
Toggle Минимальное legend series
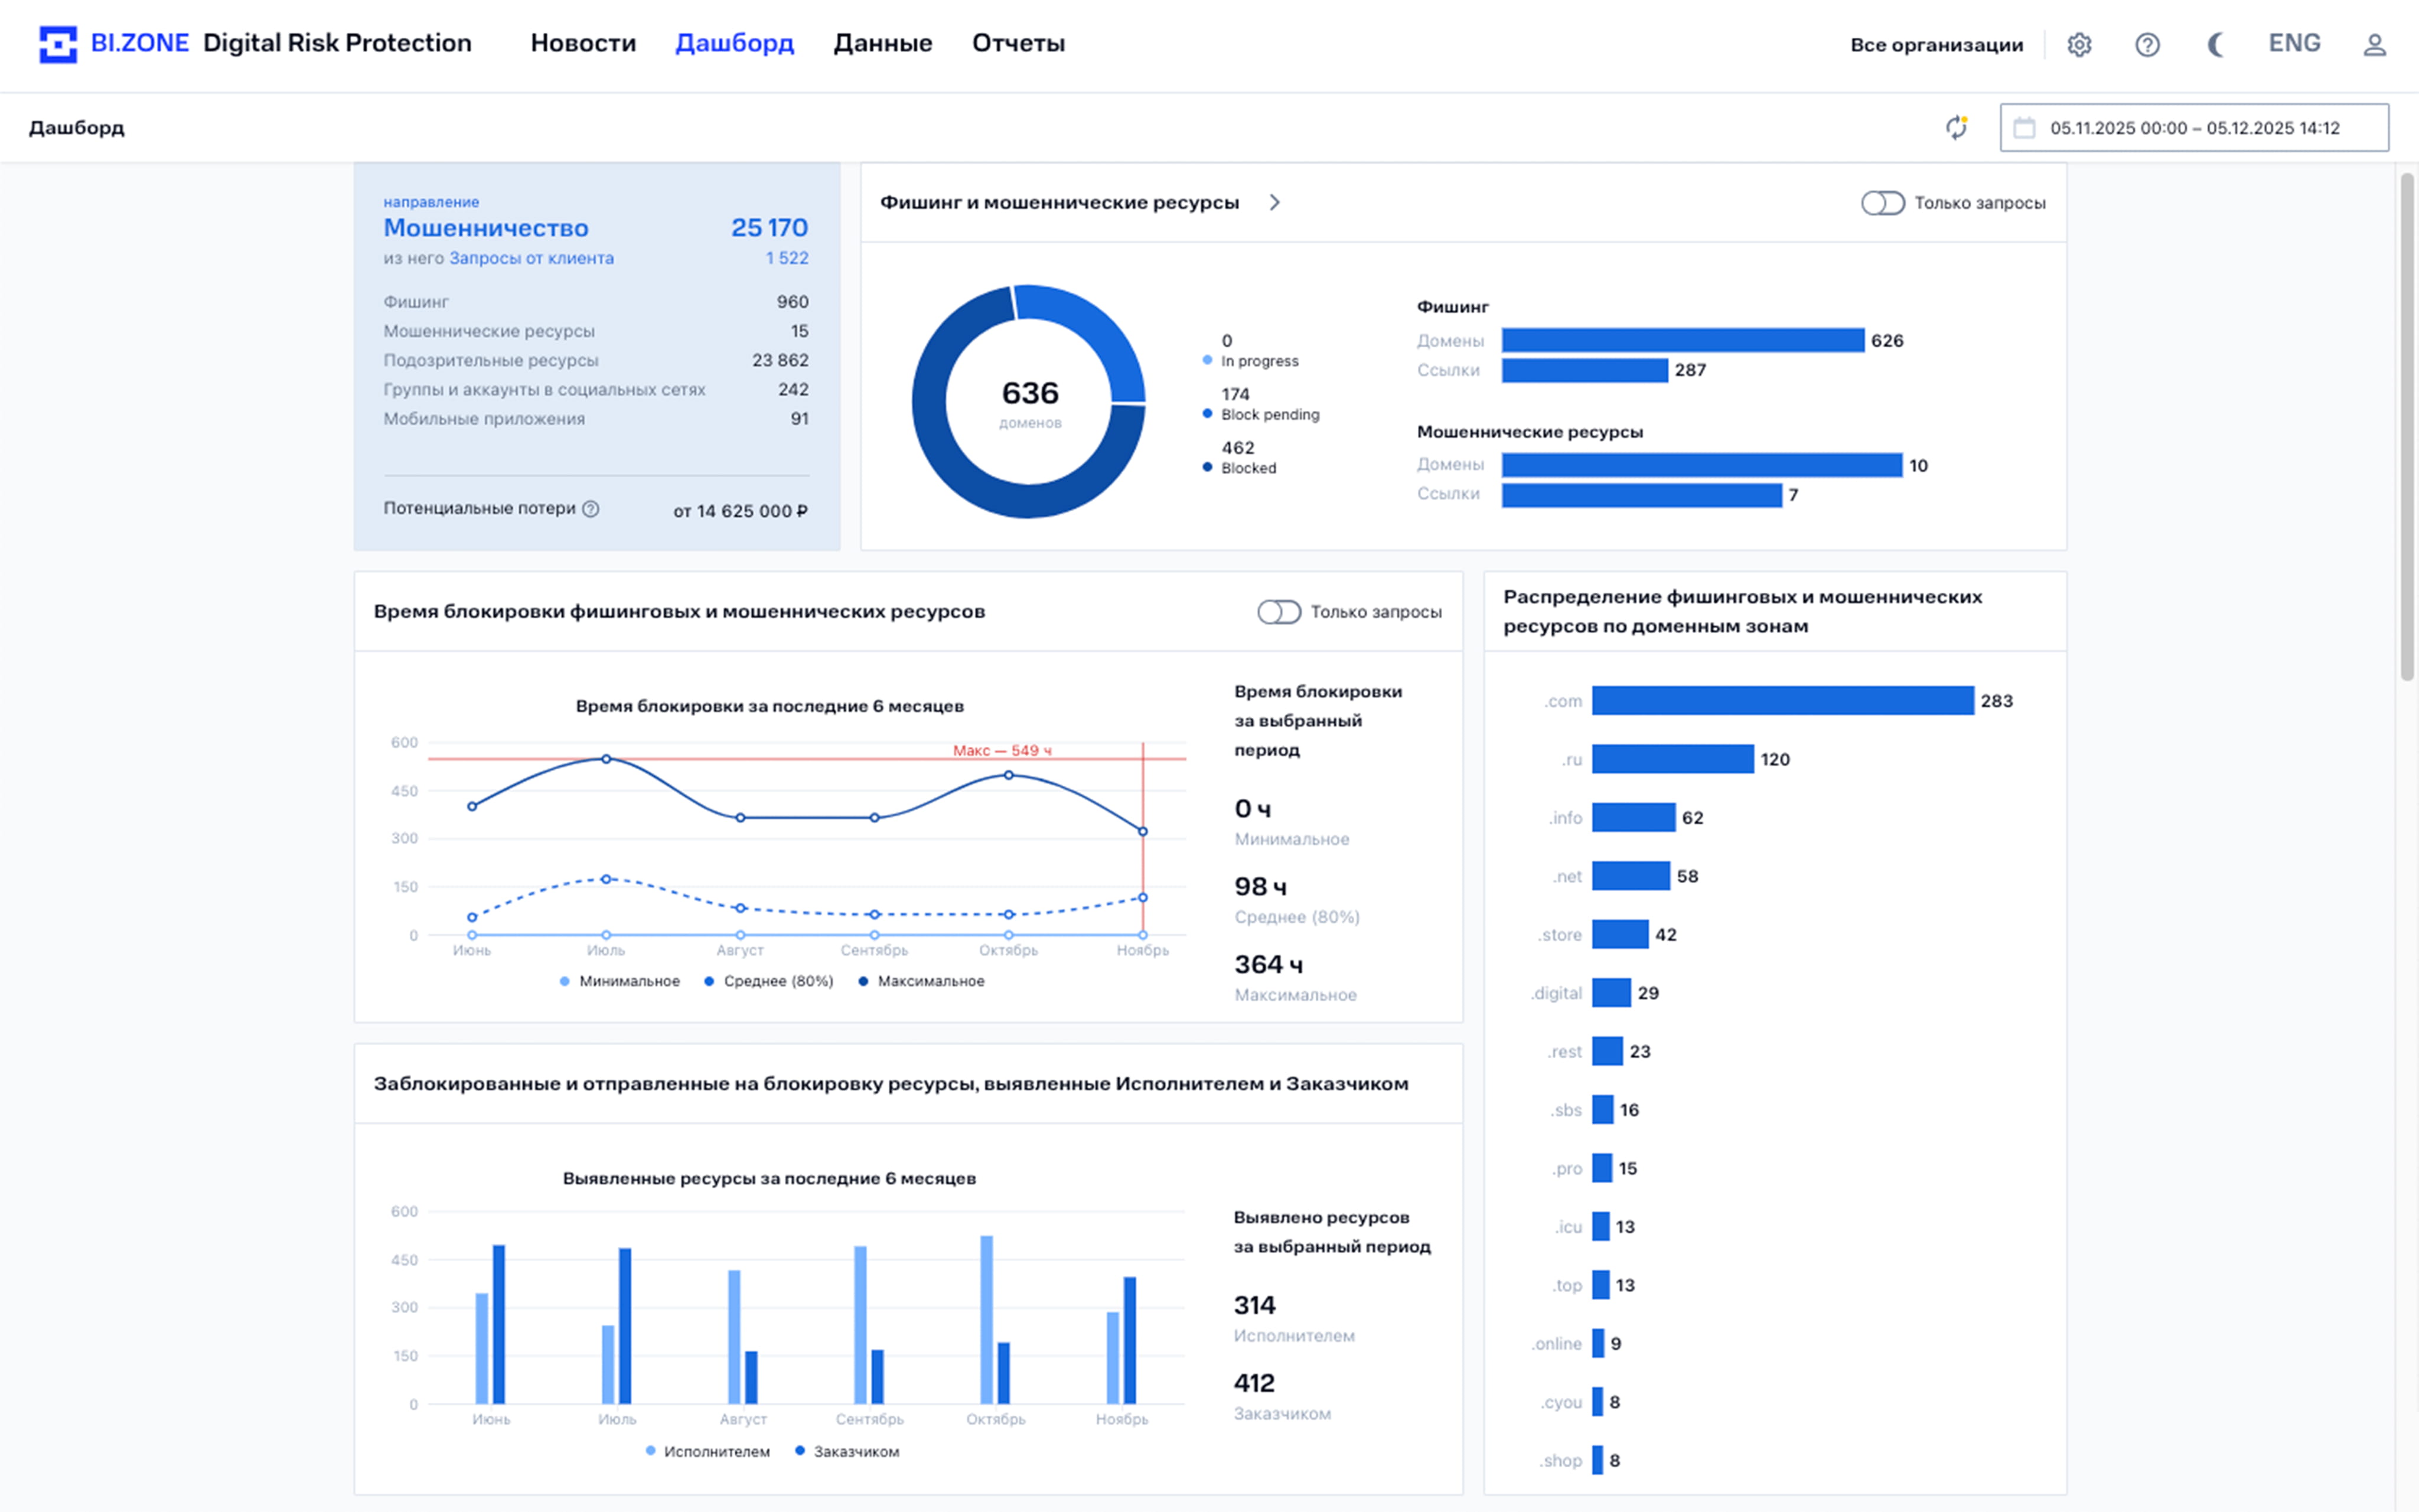[x=620, y=981]
